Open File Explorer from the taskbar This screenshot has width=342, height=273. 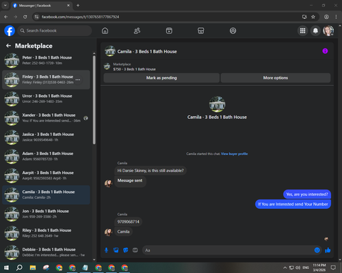33,268
